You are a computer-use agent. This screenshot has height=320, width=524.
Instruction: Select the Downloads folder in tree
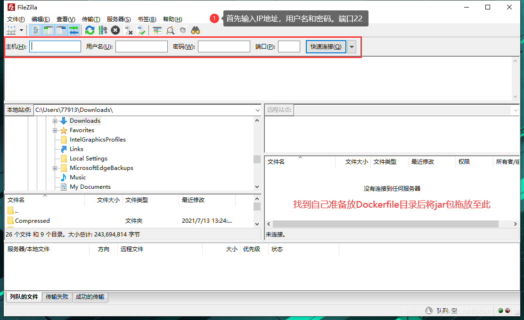pos(85,121)
